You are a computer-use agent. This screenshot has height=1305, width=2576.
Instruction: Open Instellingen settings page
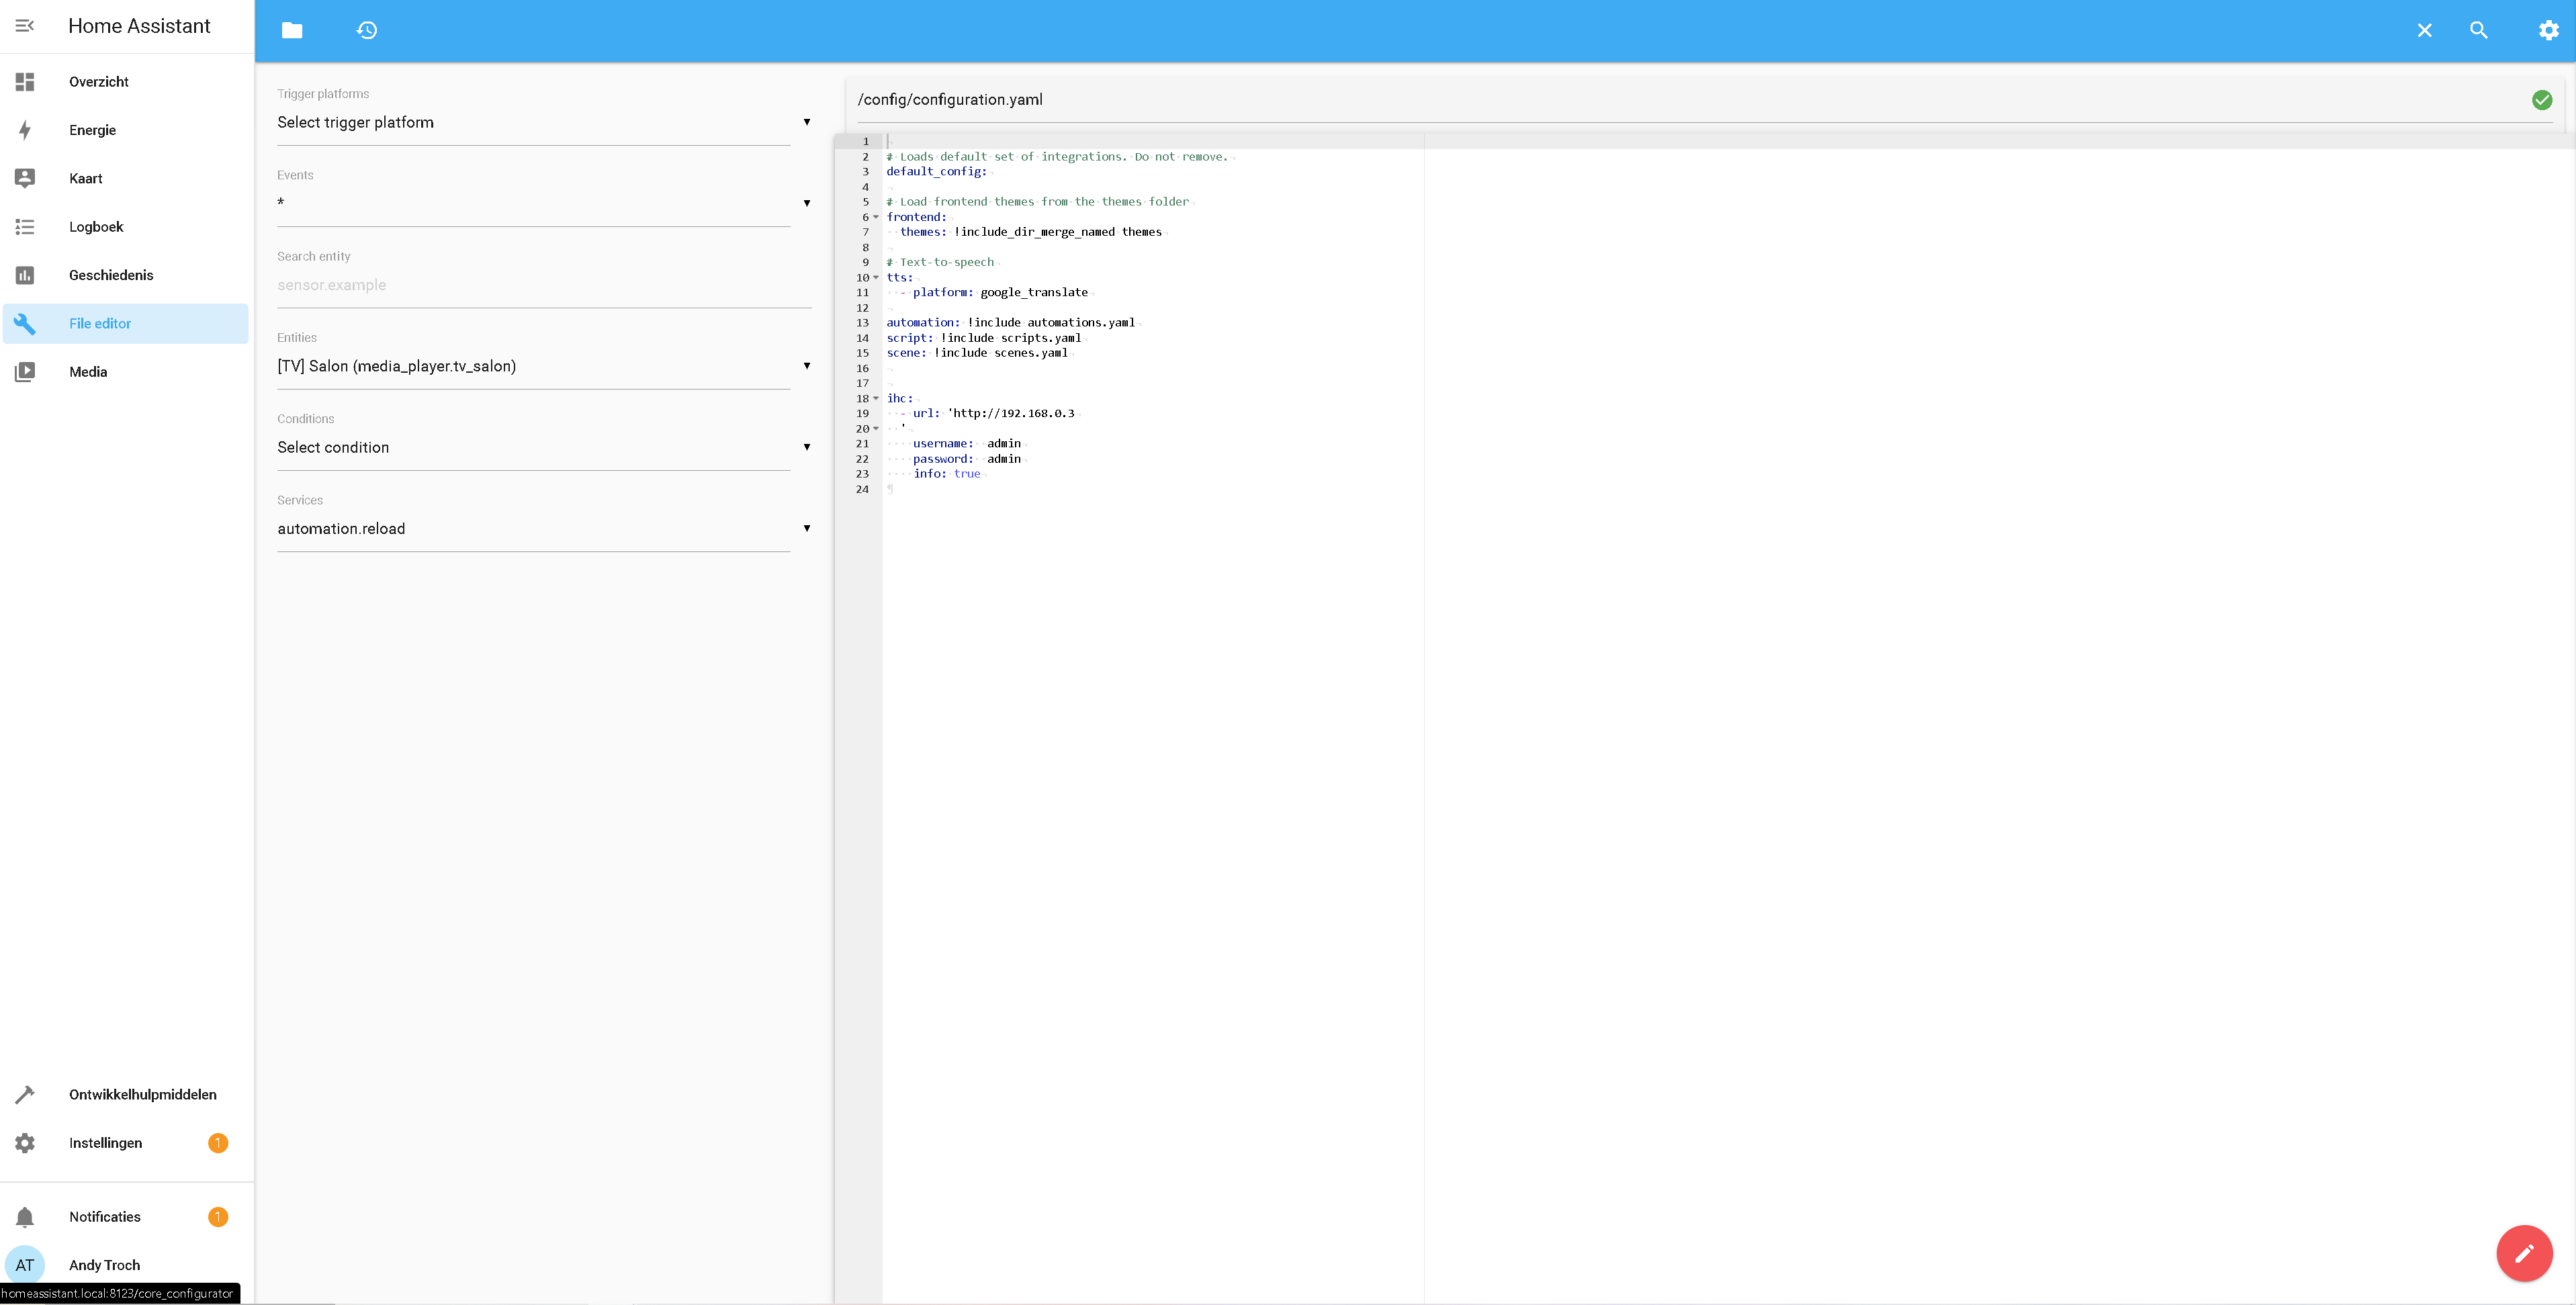coord(105,1142)
